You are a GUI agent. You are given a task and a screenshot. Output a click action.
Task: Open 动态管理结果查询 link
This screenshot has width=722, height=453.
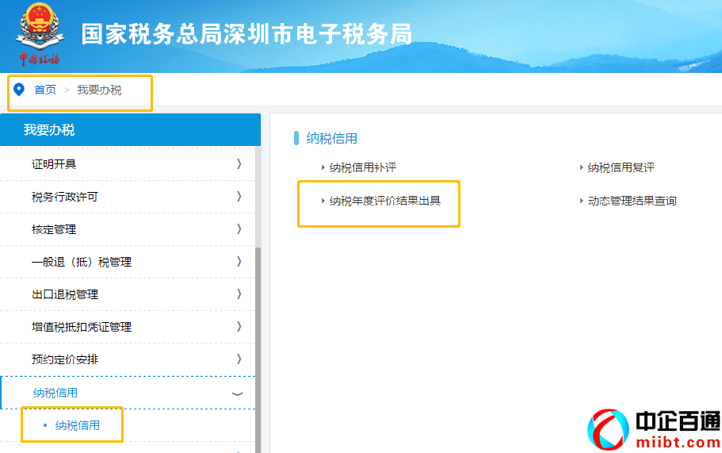(x=632, y=201)
